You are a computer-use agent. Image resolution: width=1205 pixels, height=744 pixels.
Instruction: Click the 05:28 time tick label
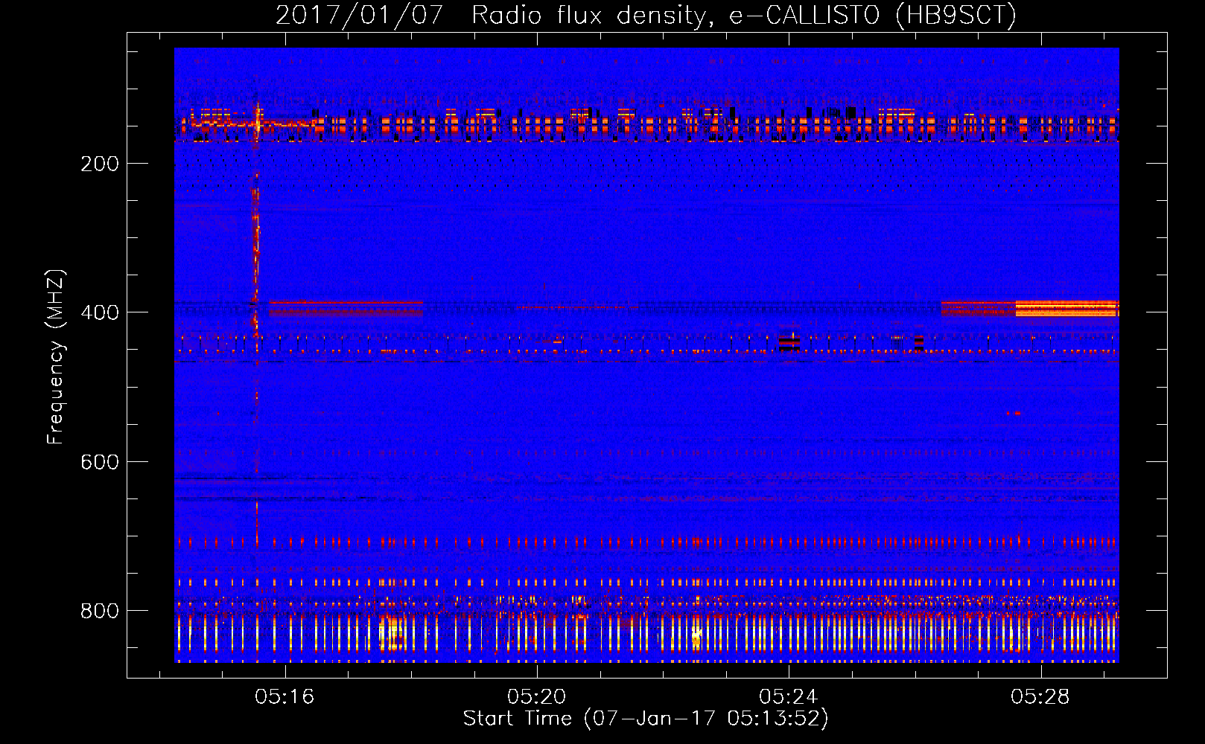[1040, 697]
